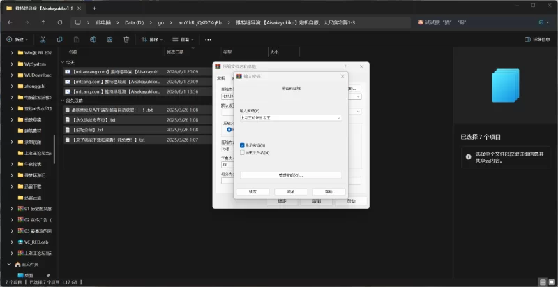Select the radio button in the archive dialog behind
Screen dimensions: 558x287
point(229,130)
